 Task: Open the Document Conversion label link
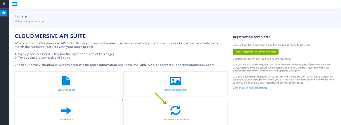point(175,119)
